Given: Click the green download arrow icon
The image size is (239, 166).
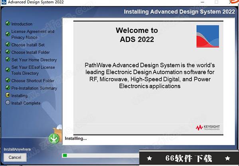Looking at the screenshot, I should (54, 139).
